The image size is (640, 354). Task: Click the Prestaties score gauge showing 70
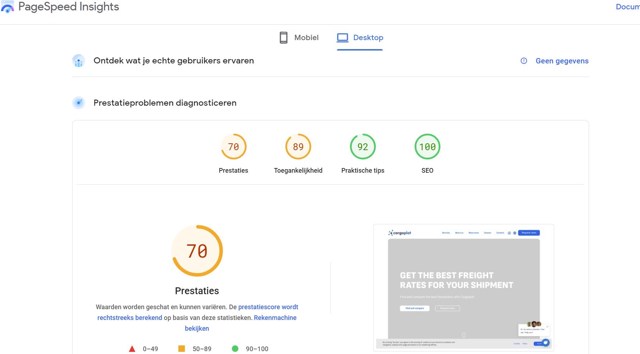[233, 147]
